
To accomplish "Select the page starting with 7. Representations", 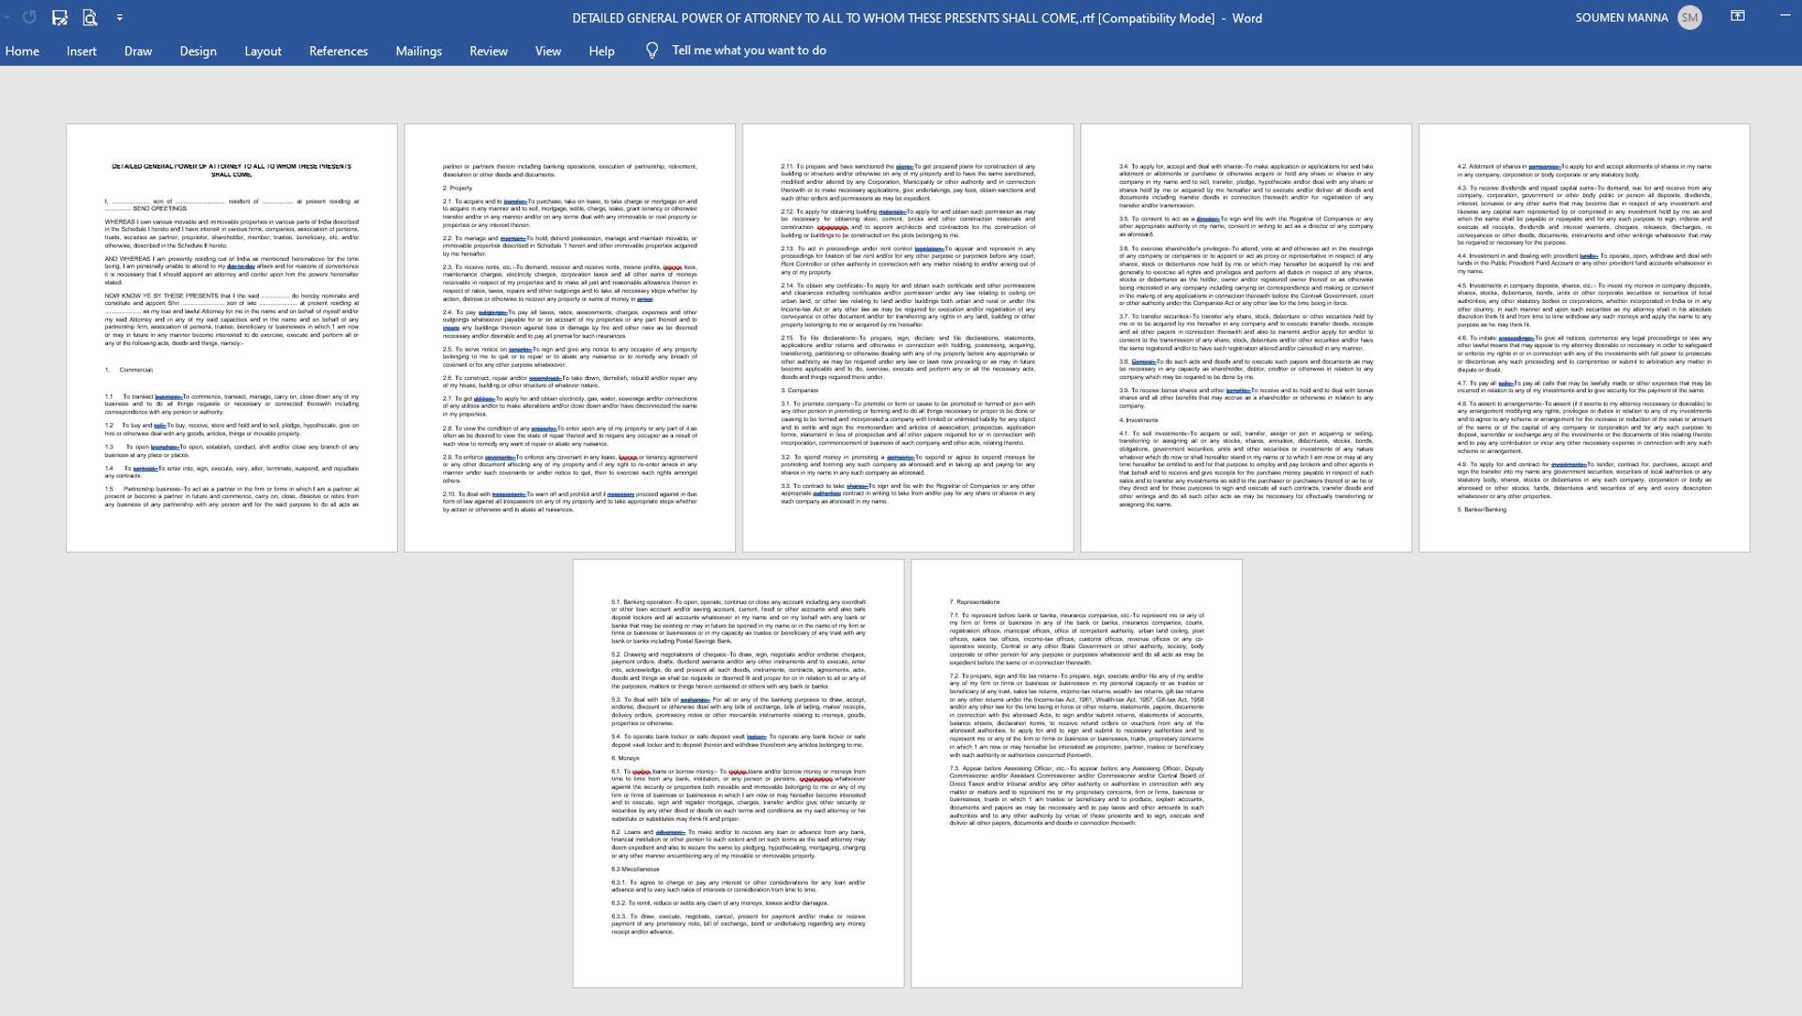I will (1077, 773).
